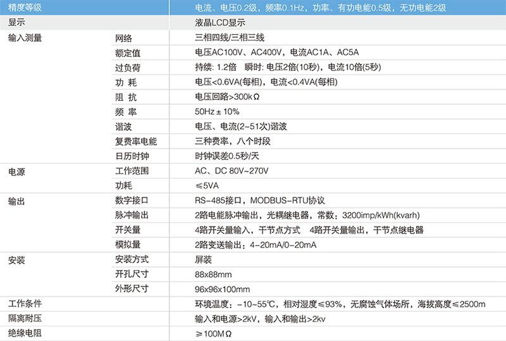Click the 谐波 row label
This screenshot has width=506, height=341.
pos(123,127)
